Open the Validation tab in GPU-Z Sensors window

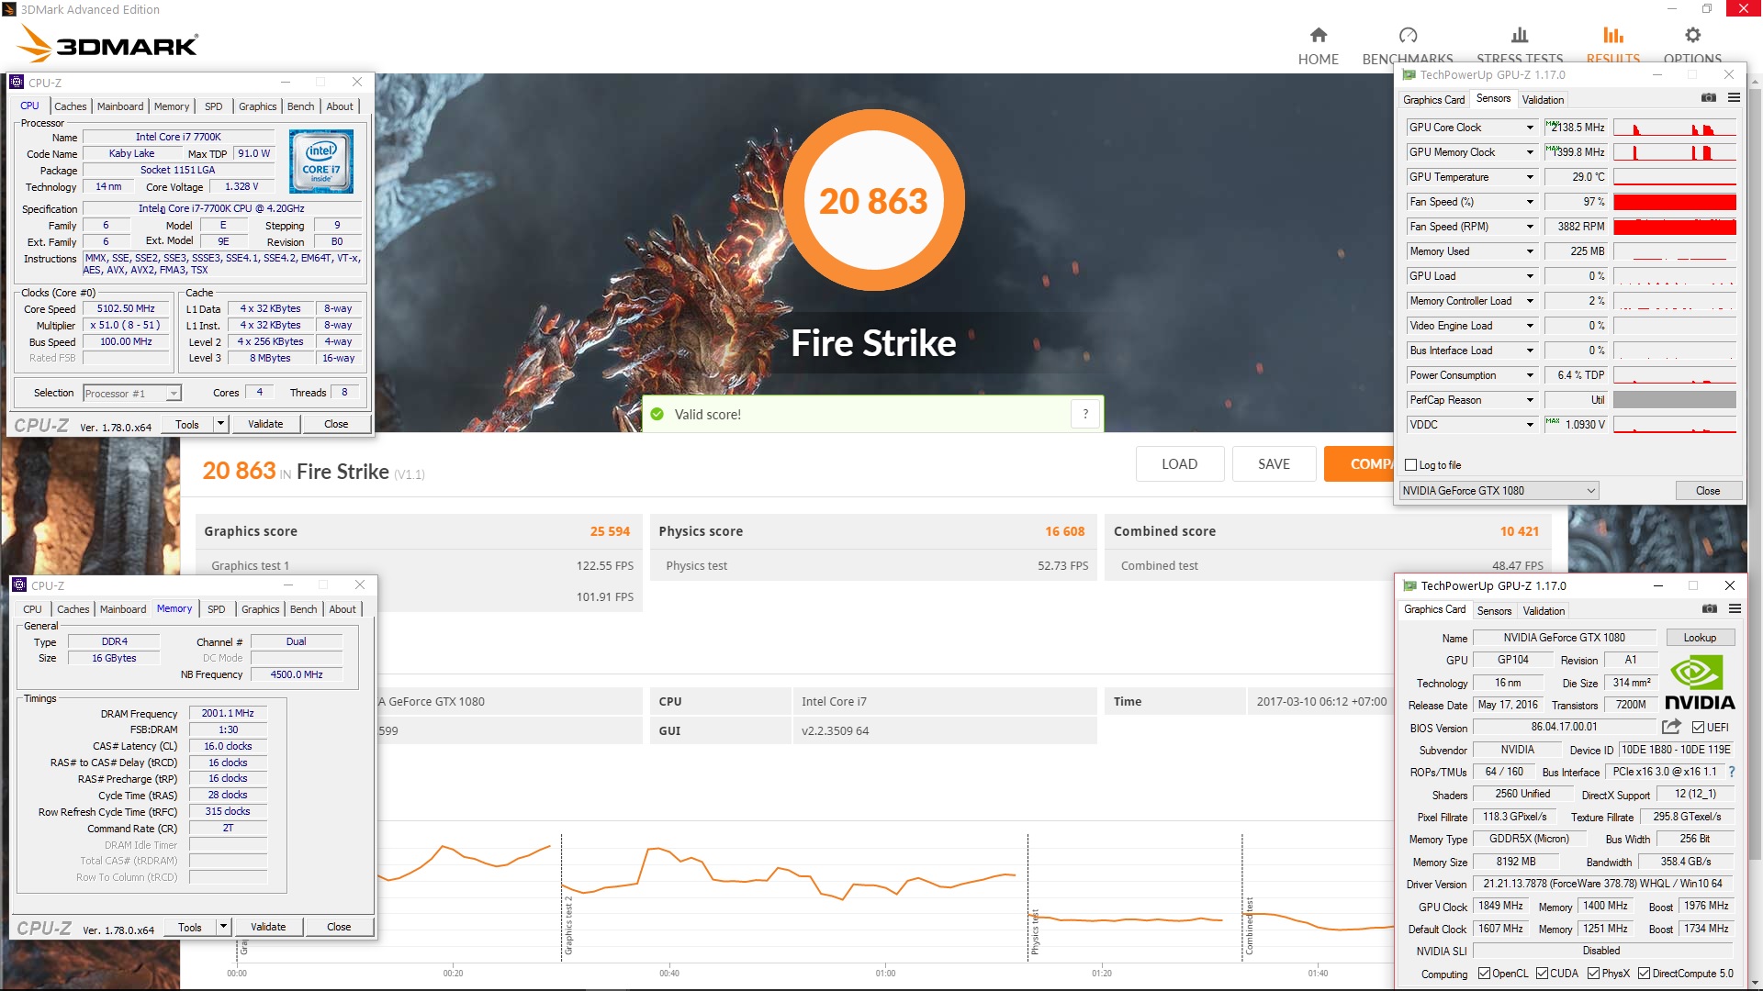click(1543, 99)
